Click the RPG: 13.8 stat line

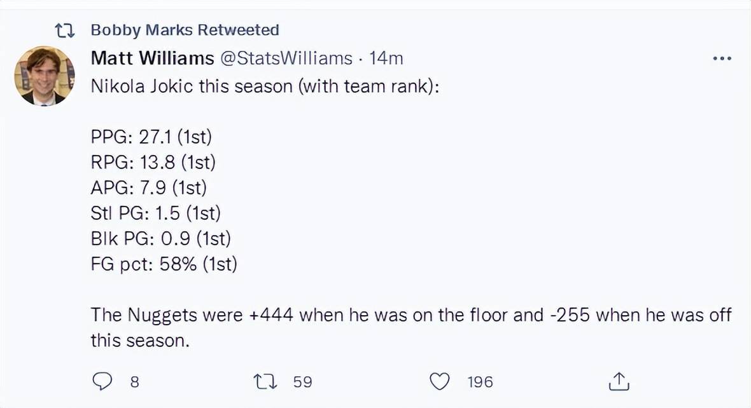[x=153, y=163]
